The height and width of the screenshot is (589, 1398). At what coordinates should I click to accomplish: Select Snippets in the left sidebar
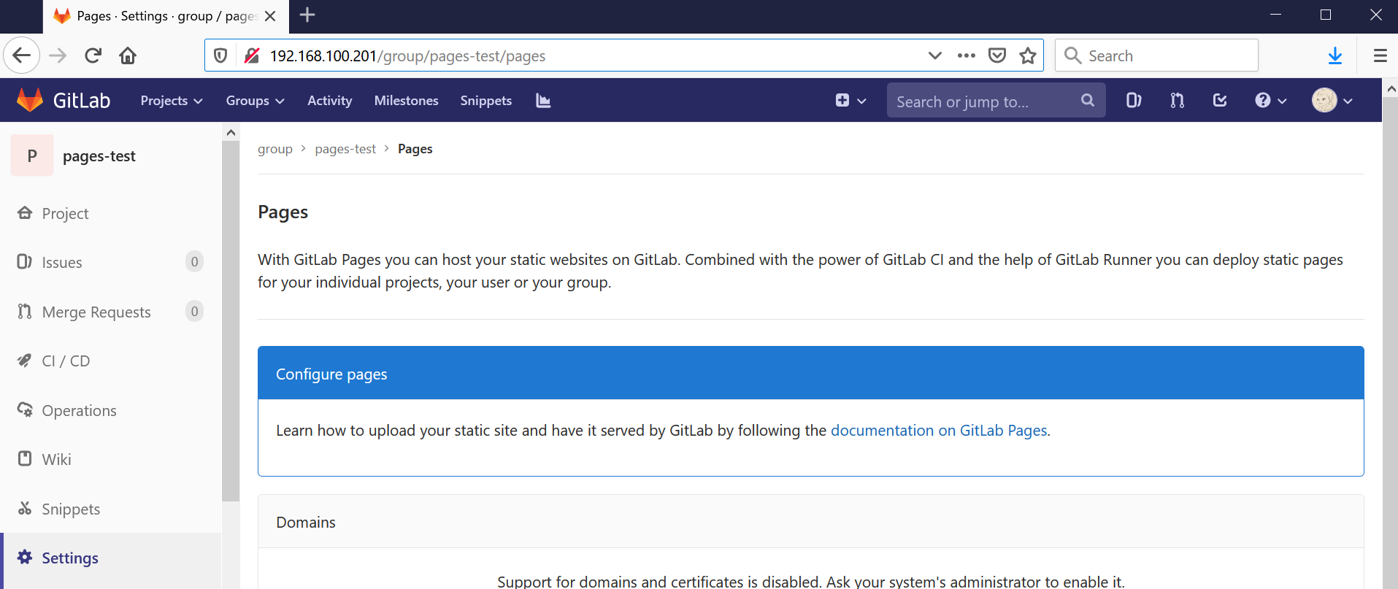tap(111, 509)
